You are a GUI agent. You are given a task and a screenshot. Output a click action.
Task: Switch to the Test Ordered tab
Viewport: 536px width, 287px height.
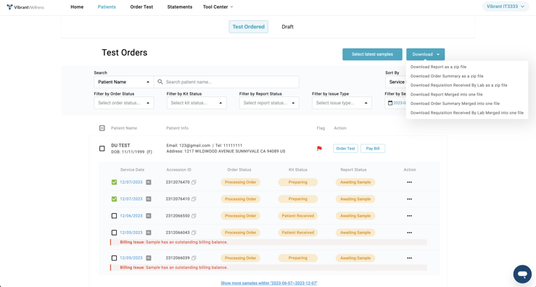coord(249,27)
